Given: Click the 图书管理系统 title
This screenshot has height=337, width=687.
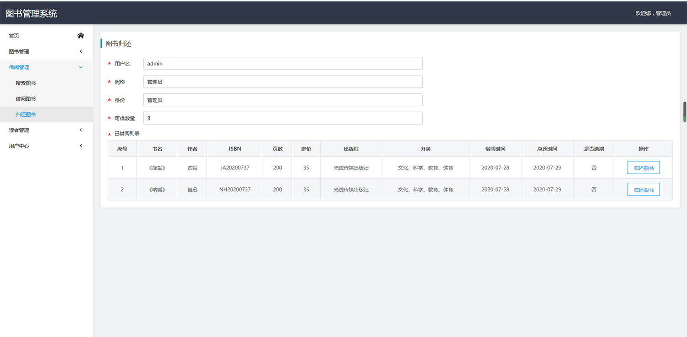Looking at the screenshot, I should (31, 13).
